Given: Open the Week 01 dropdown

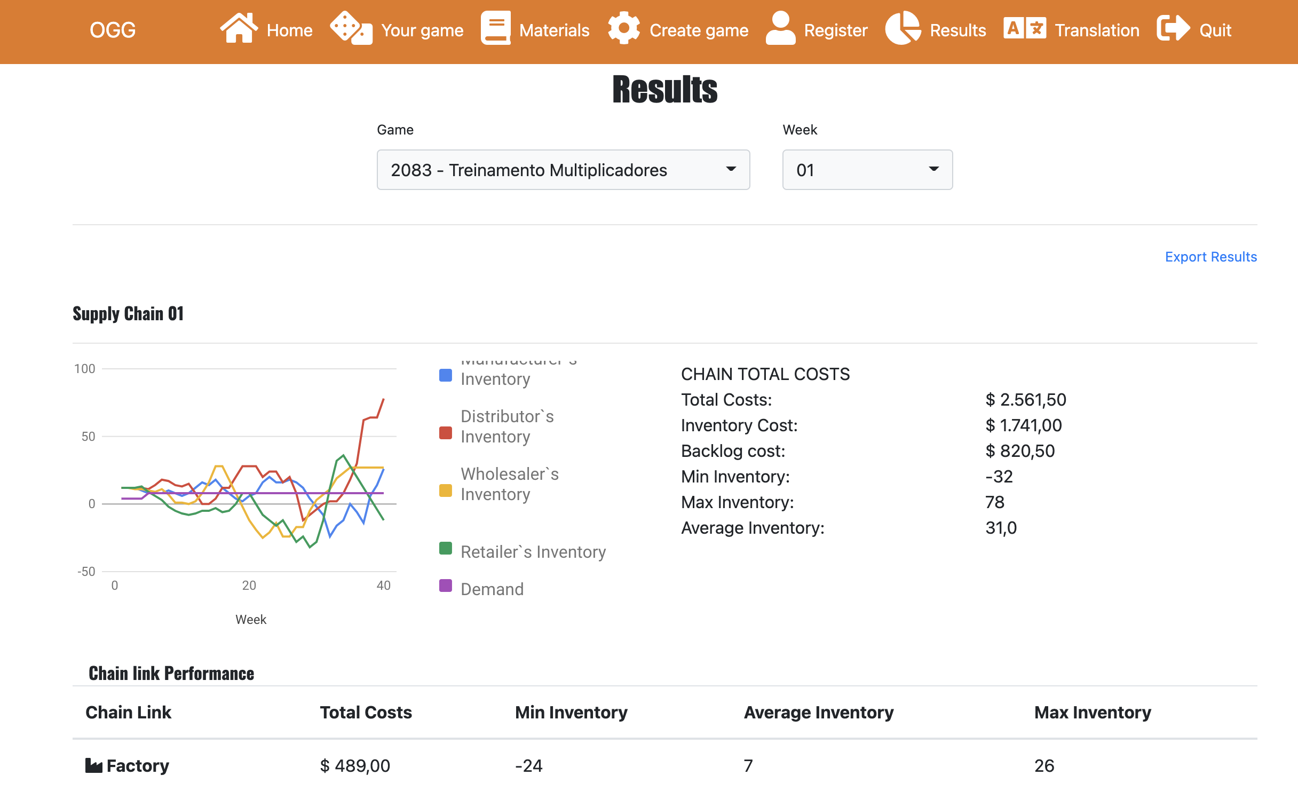Looking at the screenshot, I should [x=867, y=170].
